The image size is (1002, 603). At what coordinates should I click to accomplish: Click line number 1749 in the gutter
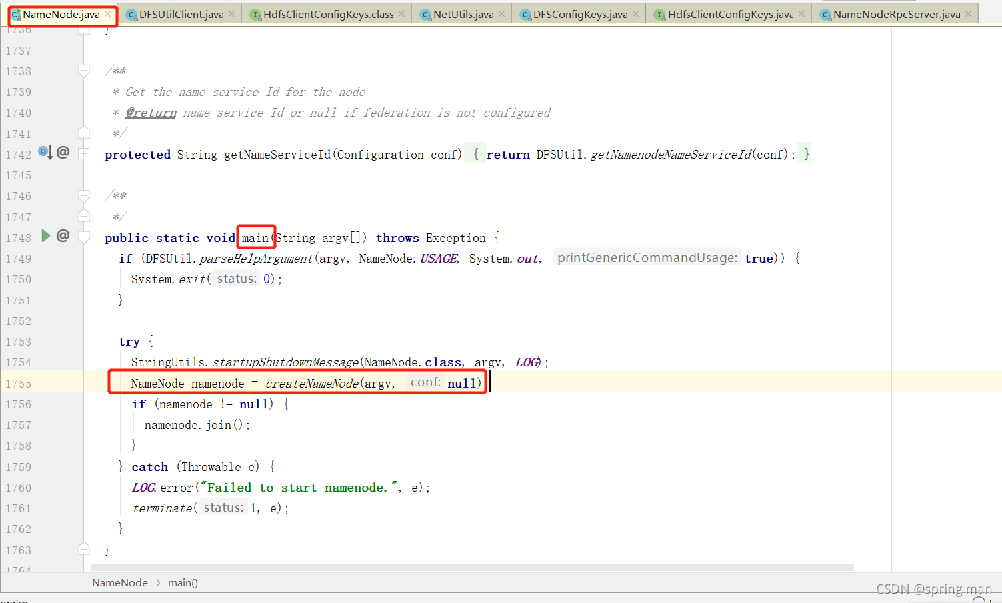click(19, 259)
